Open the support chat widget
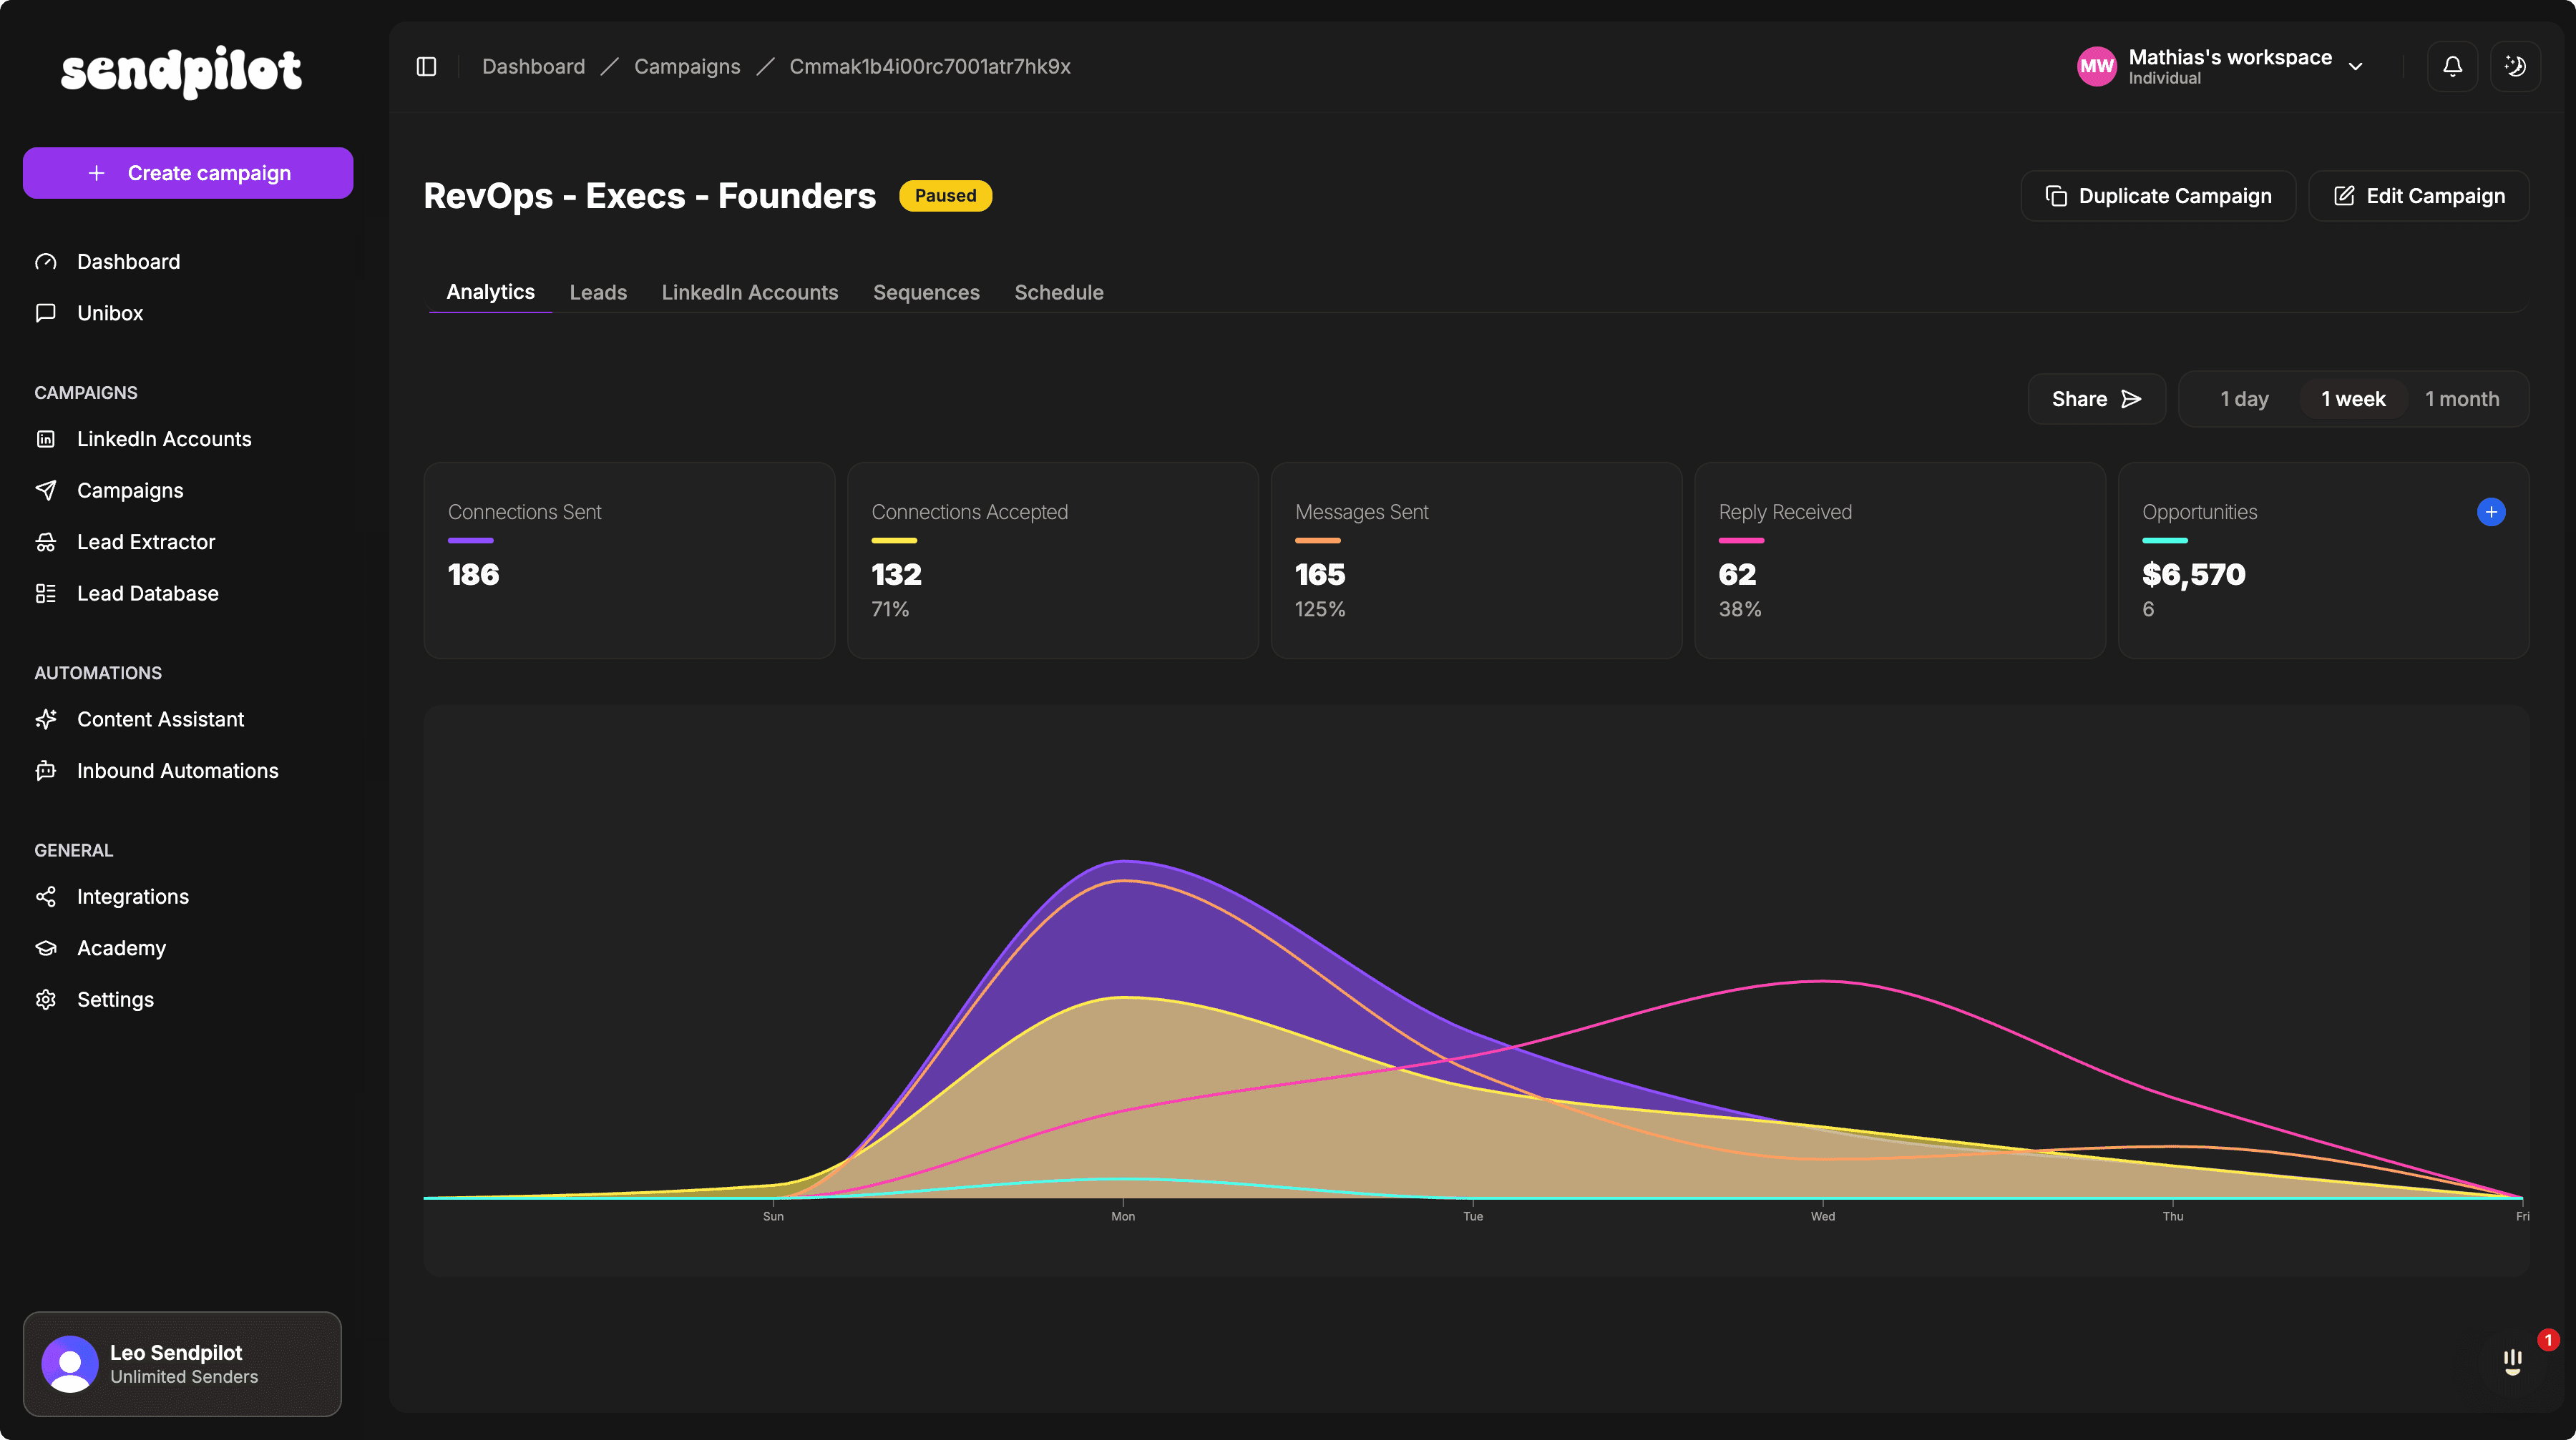This screenshot has height=1440, width=2576. click(x=2512, y=1360)
